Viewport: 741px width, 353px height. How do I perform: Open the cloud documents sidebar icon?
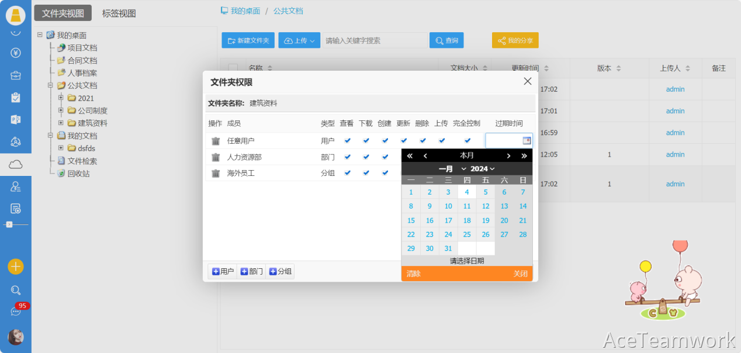[x=16, y=164]
